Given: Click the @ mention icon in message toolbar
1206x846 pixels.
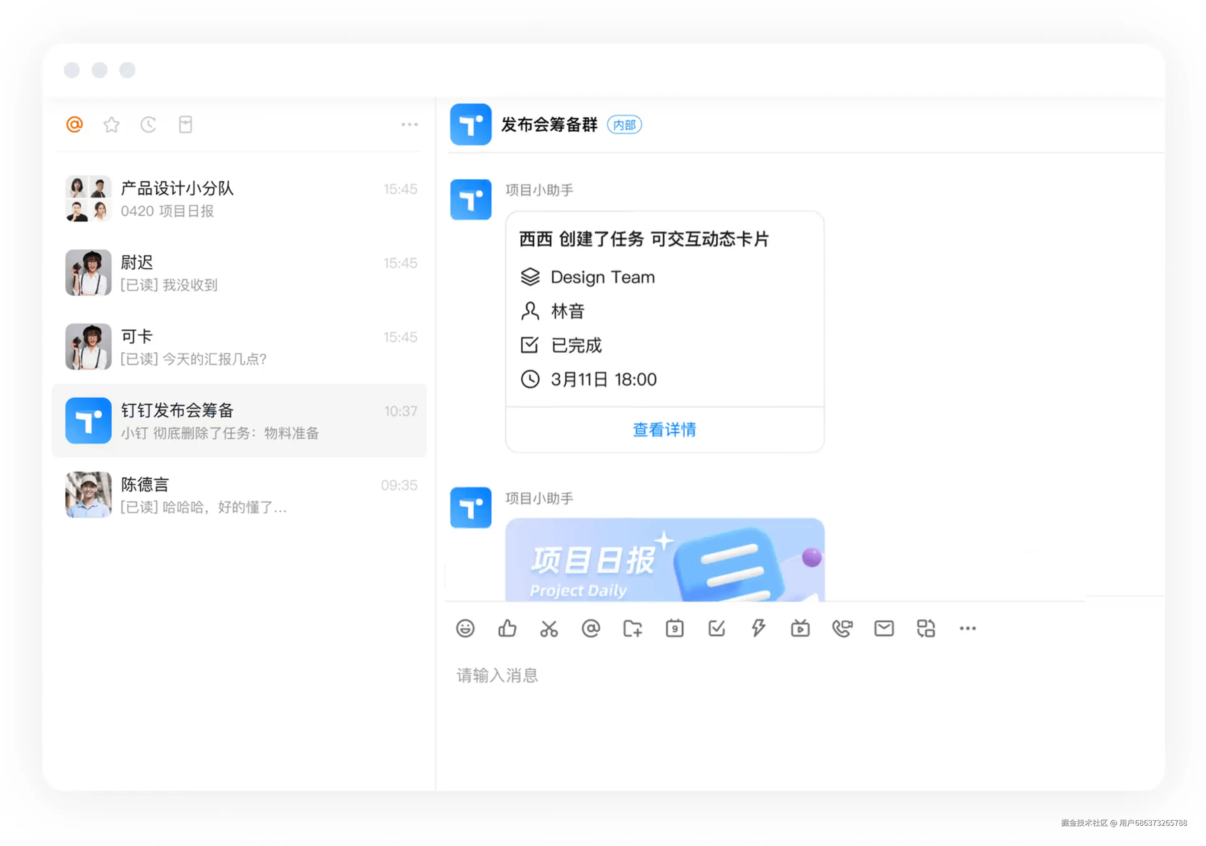Looking at the screenshot, I should click(x=591, y=628).
